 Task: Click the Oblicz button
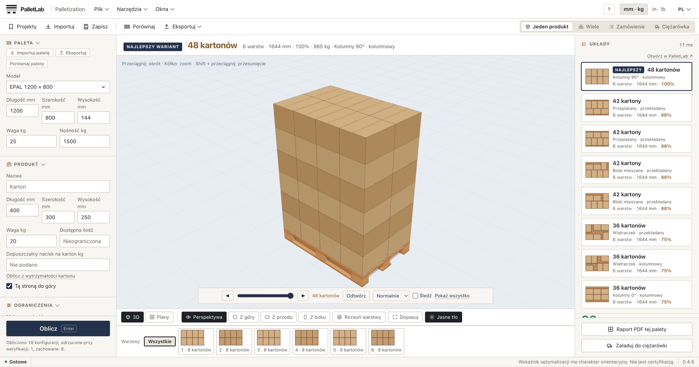click(x=58, y=329)
